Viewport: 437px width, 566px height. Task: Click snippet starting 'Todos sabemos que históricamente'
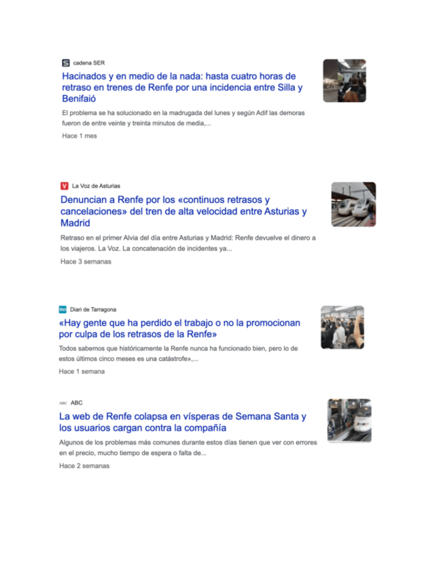(x=178, y=354)
